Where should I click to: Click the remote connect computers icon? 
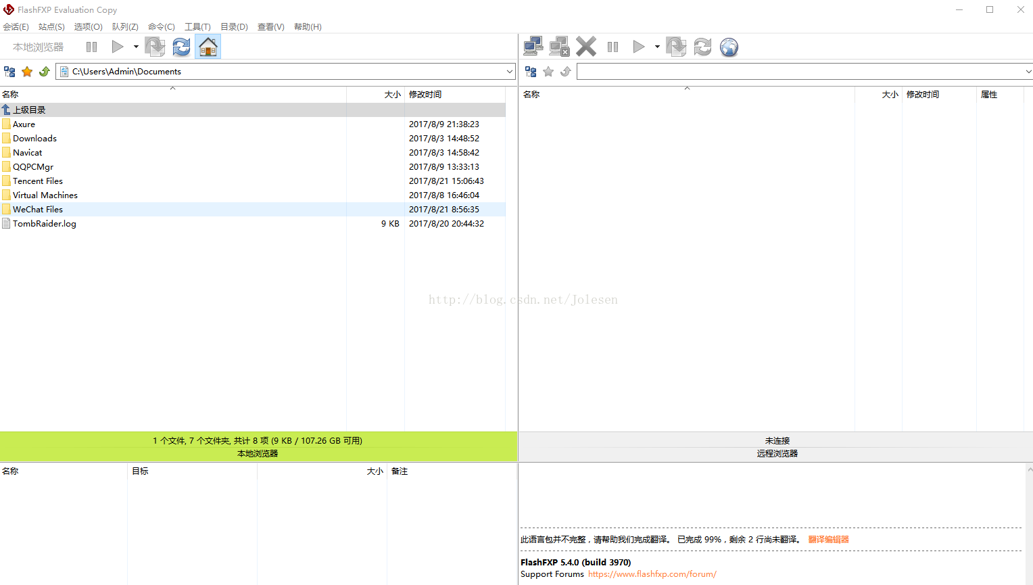coord(533,47)
